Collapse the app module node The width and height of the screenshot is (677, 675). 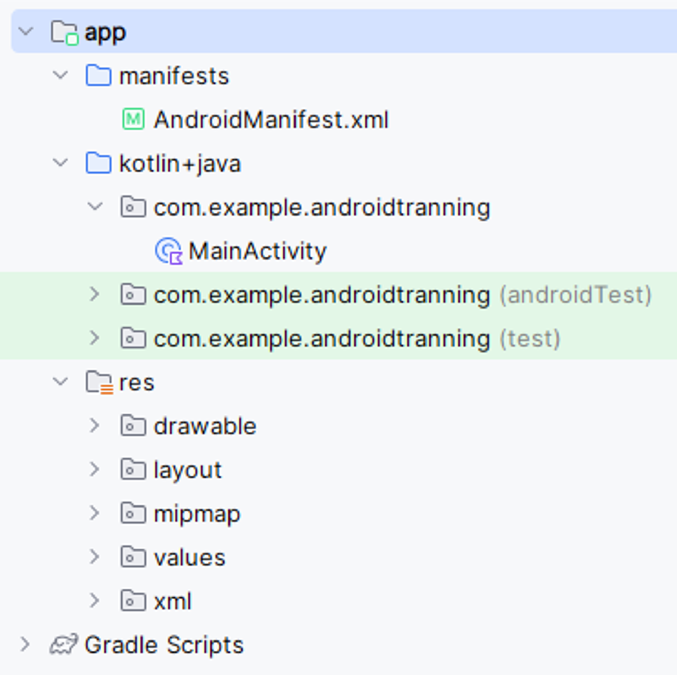26,31
